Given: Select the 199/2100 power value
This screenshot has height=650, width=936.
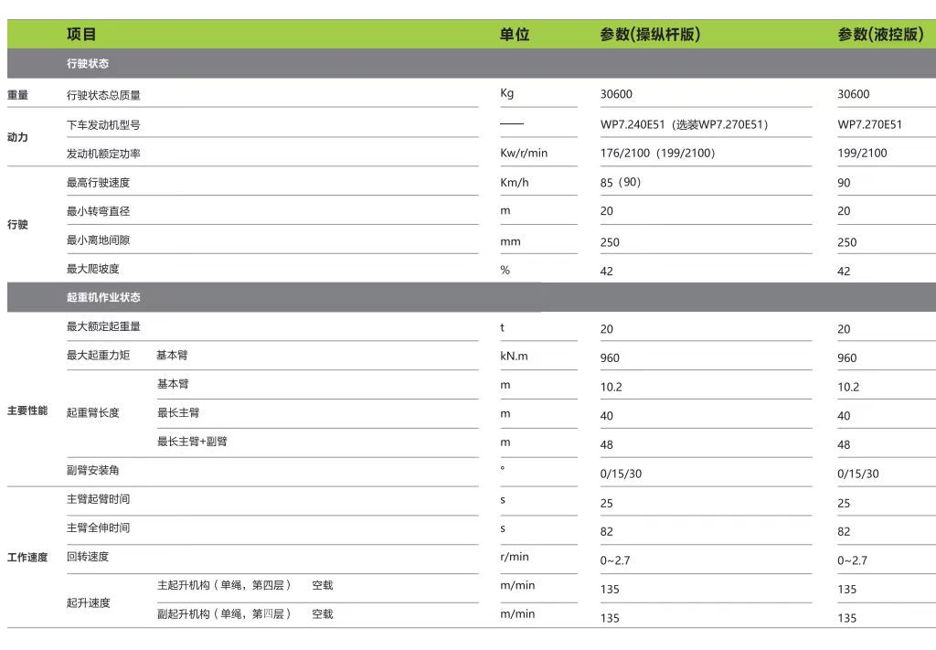Looking at the screenshot, I should [862, 153].
